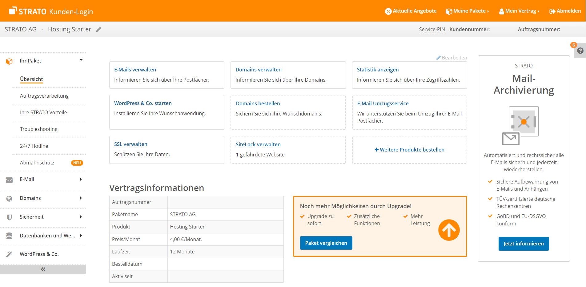The image size is (586, 287).
Task: Select the 4,00 €/Monat. price cell
Action: (x=226, y=239)
